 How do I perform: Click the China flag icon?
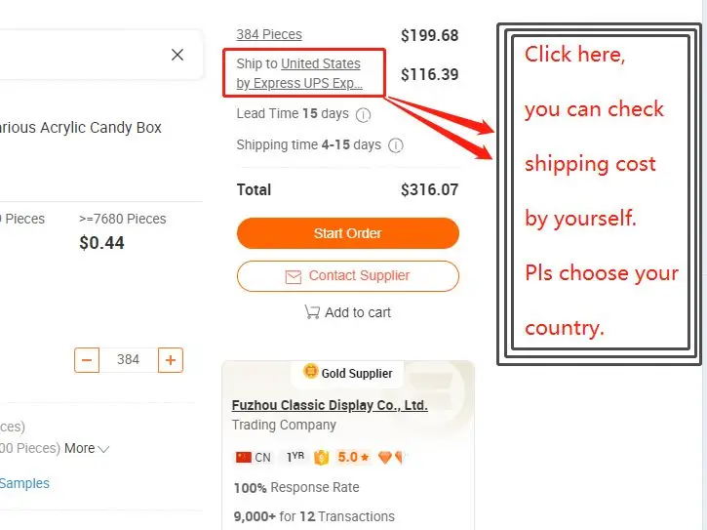pos(244,457)
